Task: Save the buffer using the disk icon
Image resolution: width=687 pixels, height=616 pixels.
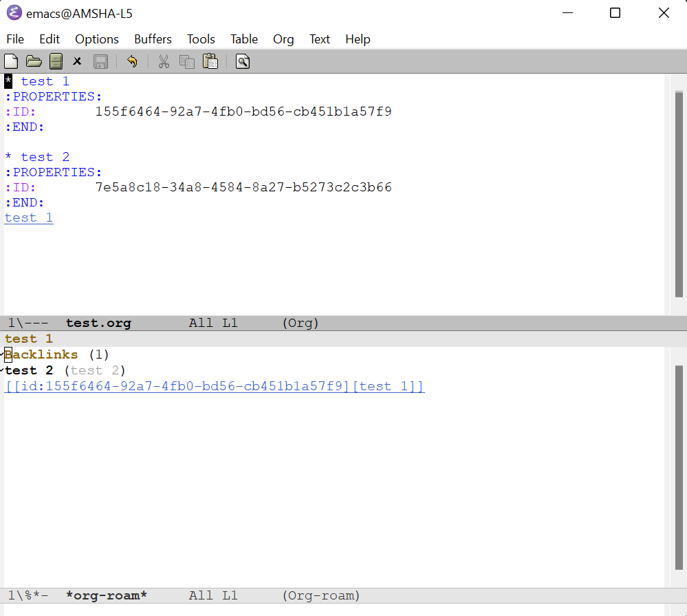Action: (100, 61)
